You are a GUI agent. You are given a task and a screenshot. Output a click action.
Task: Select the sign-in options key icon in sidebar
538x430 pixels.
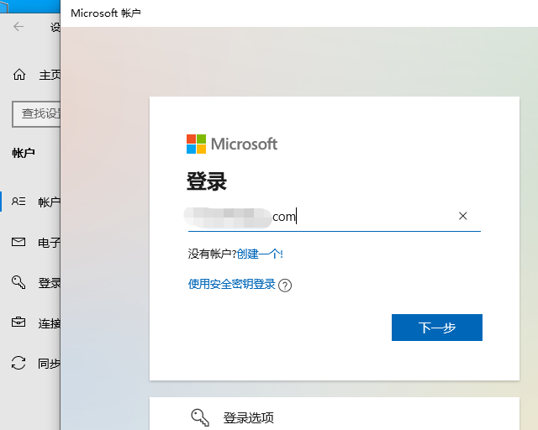[18, 282]
